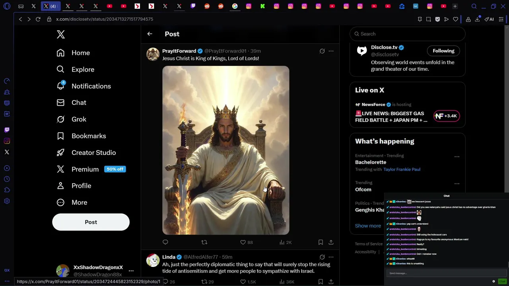Like the PrayItForward post
The width and height of the screenshot is (509, 286).
point(243,242)
